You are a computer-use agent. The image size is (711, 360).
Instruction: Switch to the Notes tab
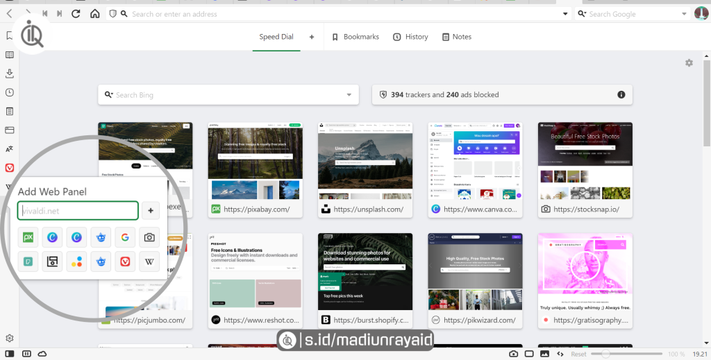click(x=455, y=37)
